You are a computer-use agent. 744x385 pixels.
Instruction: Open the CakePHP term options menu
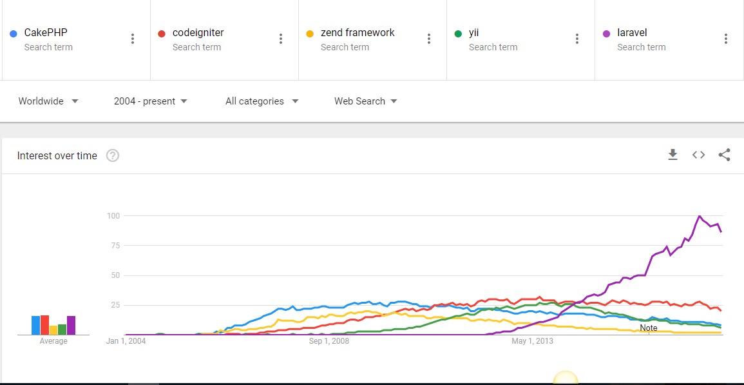[x=133, y=39]
